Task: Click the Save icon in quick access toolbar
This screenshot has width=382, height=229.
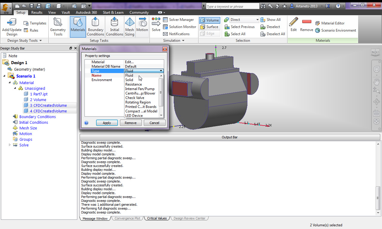Action: [32, 6]
